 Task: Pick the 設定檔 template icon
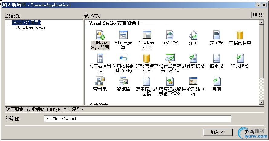217,58
